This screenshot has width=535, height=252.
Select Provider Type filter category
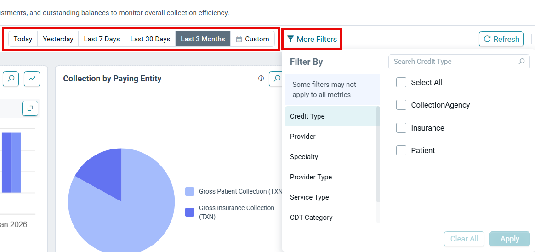point(330,177)
